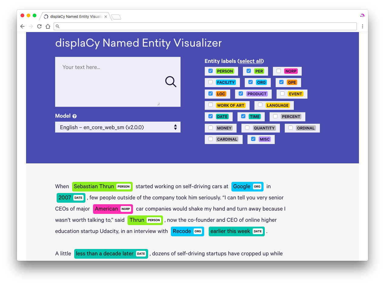Enable the ORDINAL entity label checkbox
The image size is (385, 285).
coord(290,128)
